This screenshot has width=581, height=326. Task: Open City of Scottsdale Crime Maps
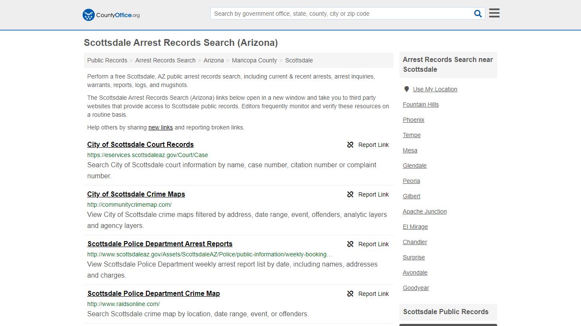(136, 194)
